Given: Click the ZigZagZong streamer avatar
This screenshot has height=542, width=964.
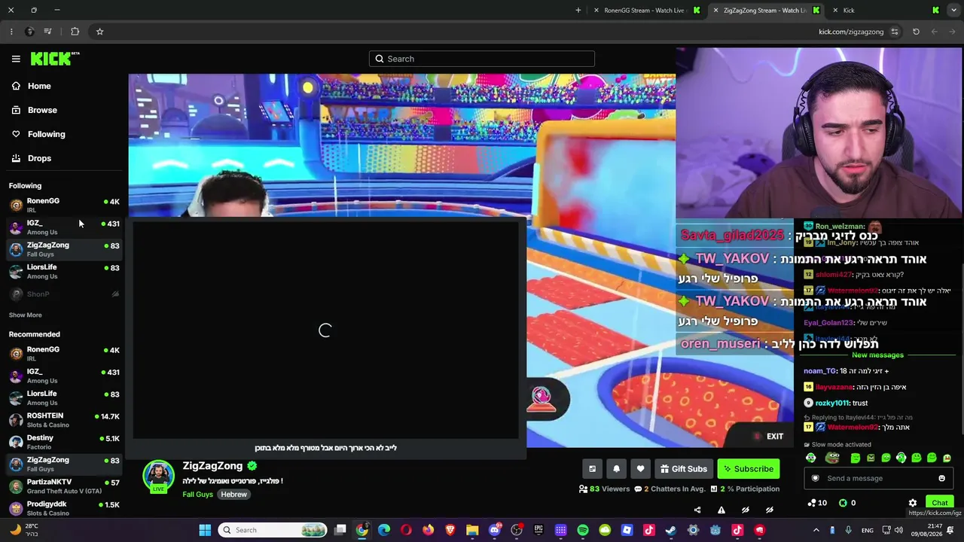Looking at the screenshot, I should click(158, 477).
